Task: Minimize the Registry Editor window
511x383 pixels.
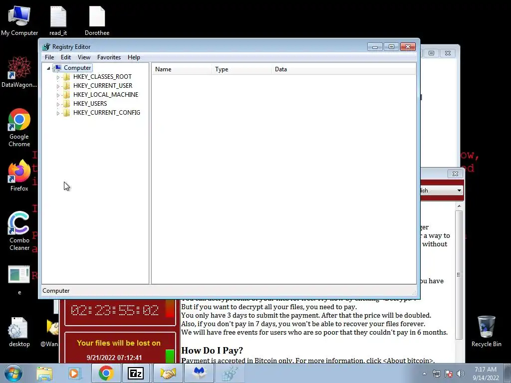Action: click(375, 47)
